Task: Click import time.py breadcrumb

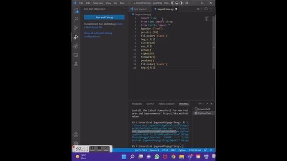Action: (x=143, y=14)
